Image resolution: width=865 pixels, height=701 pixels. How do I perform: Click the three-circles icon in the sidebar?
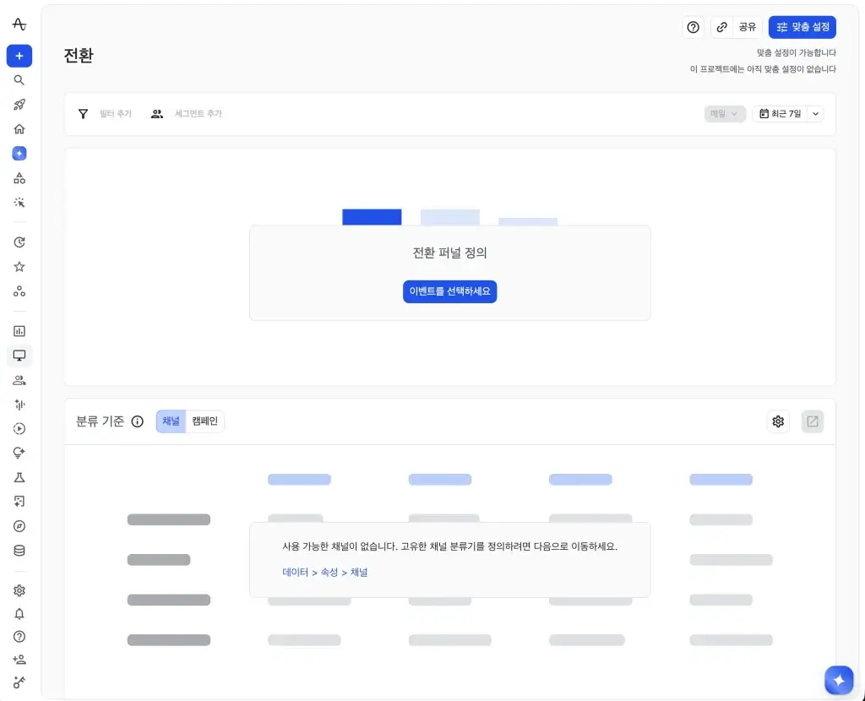19,291
